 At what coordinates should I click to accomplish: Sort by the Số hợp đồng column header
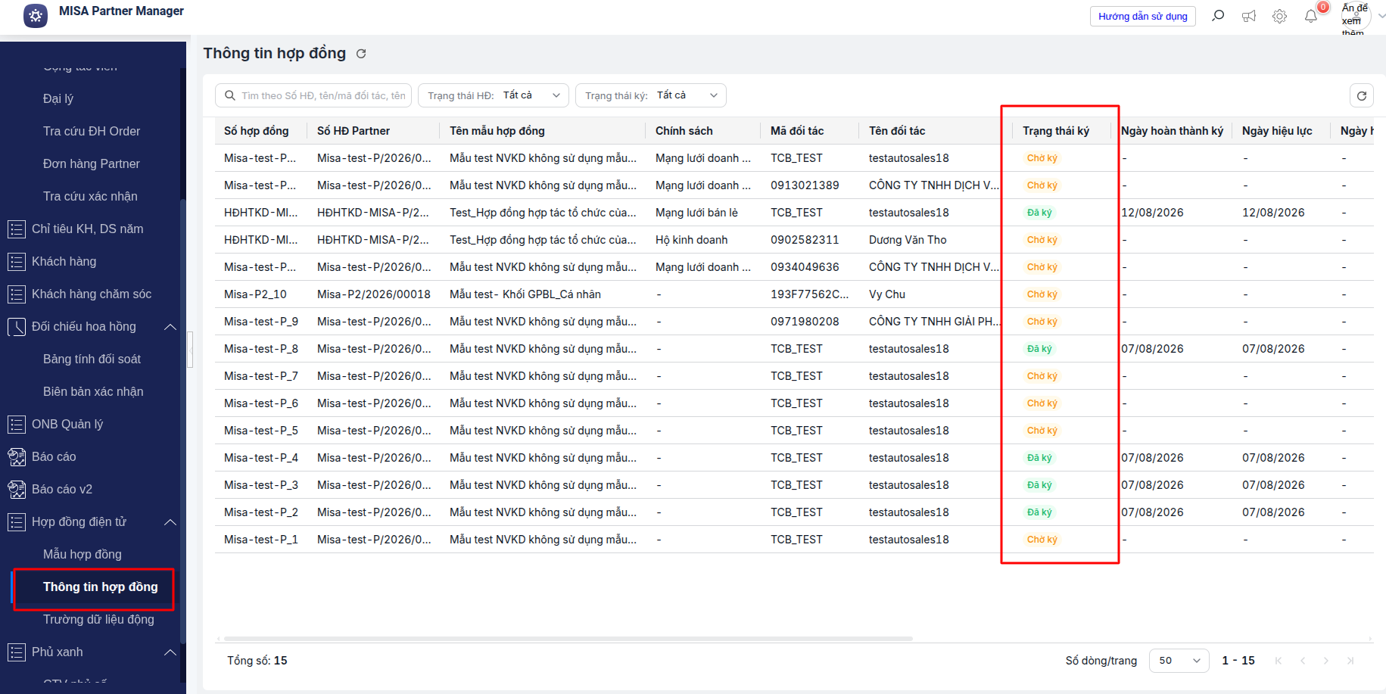point(257,131)
